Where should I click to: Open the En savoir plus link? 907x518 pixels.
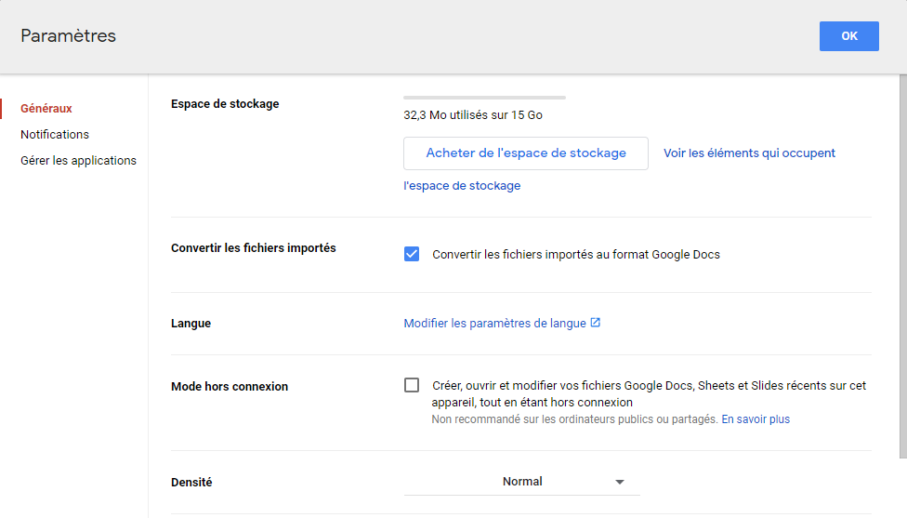tap(756, 419)
